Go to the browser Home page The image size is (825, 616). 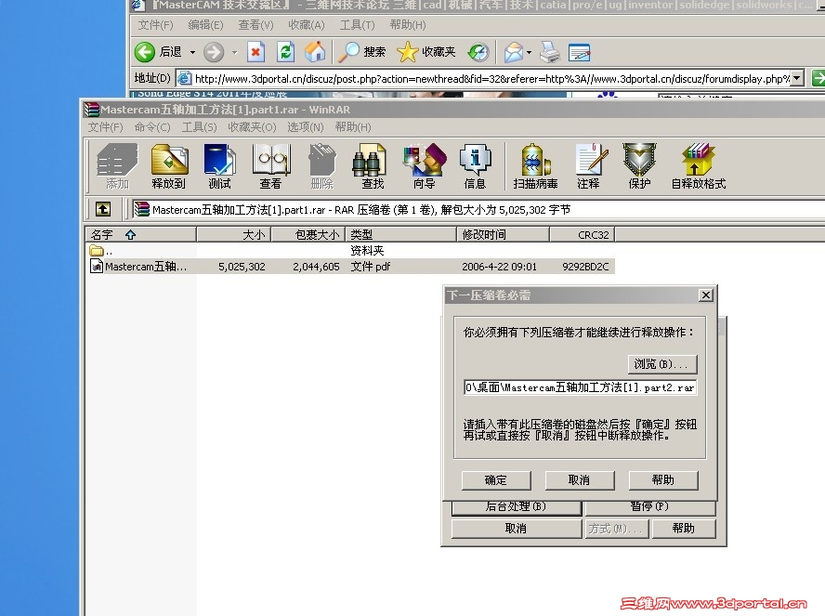pyautogui.click(x=315, y=51)
